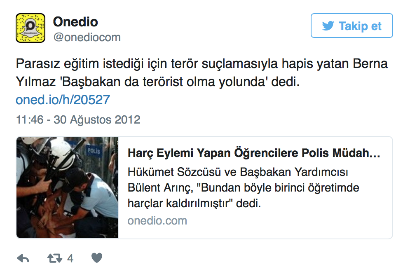Click the reply arrow icon
403x276 pixels.
tap(23, 258)
